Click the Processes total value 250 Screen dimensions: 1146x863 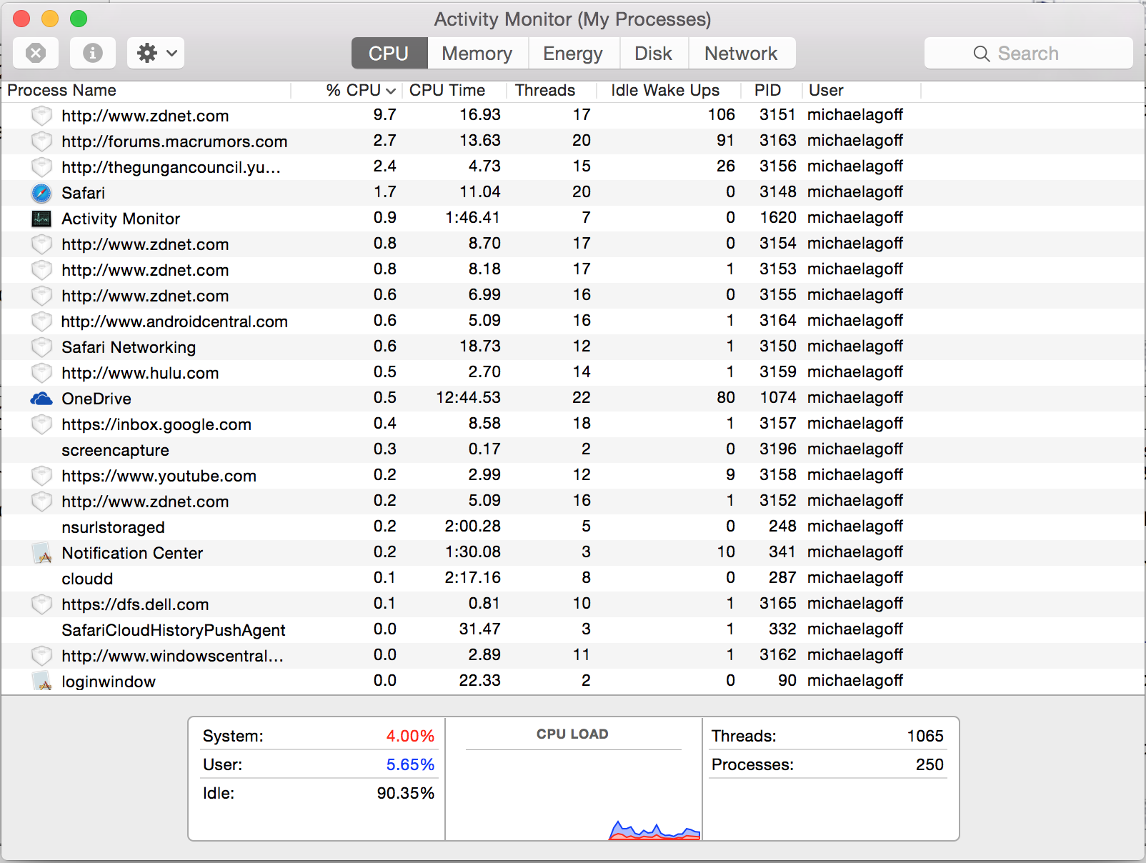pos(930,764)
